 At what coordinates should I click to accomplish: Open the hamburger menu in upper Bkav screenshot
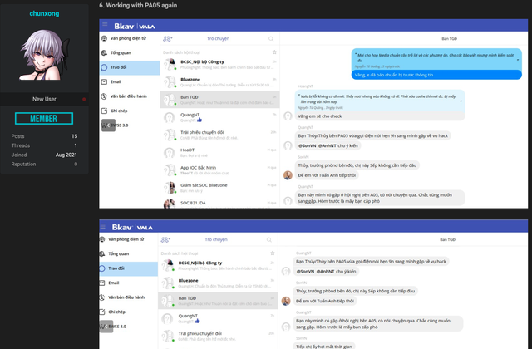click(x=105, y=25)
